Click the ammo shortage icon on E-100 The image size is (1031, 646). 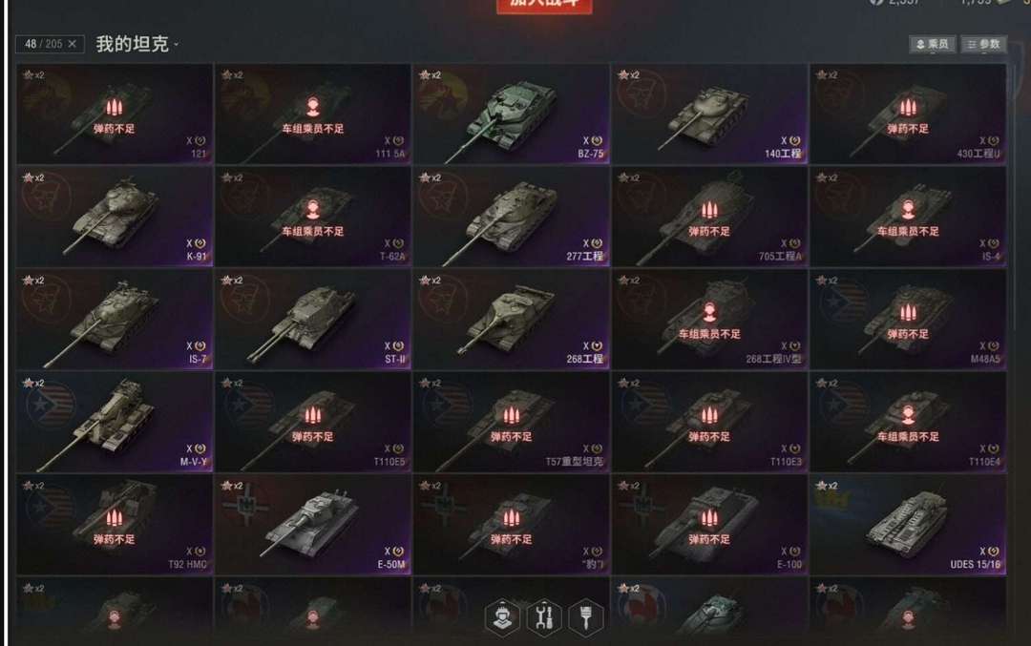pyautogui.click(x=708, y=518)
